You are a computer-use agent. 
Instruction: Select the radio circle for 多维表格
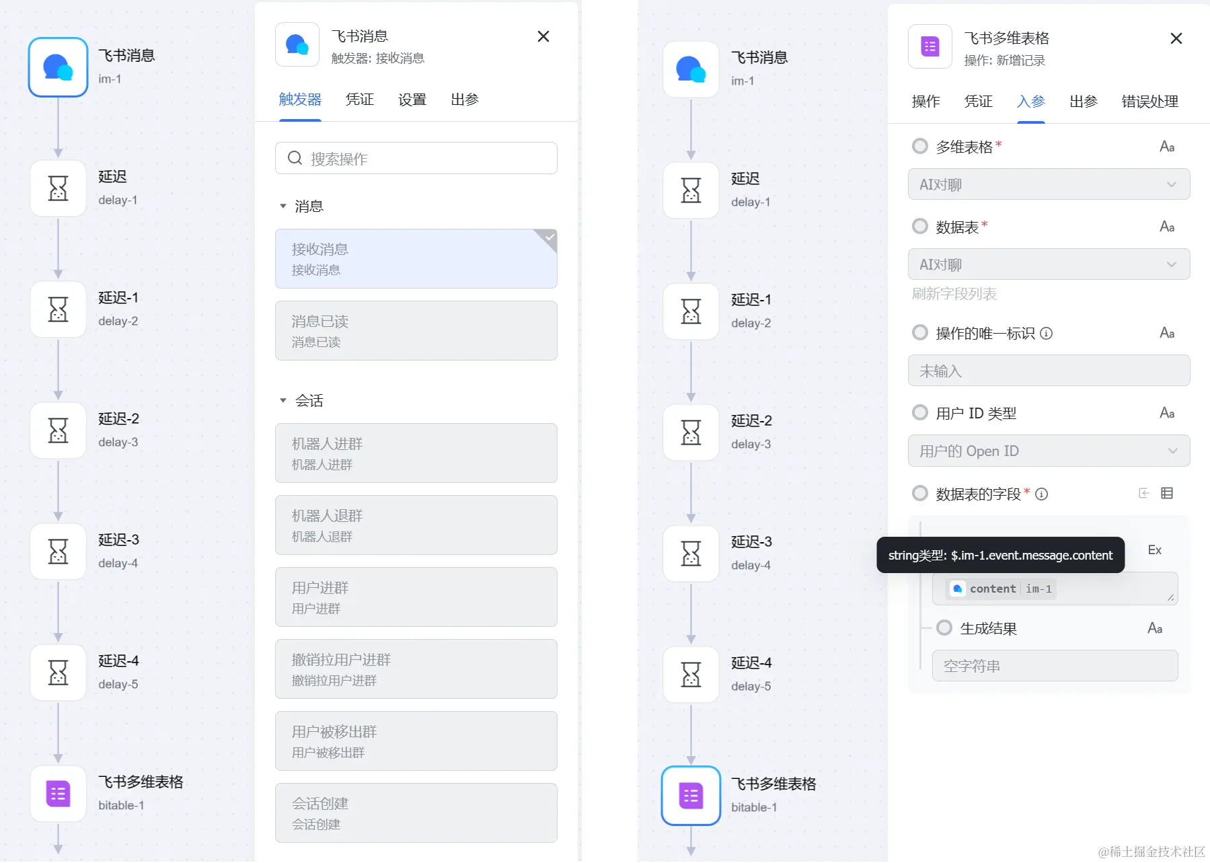point(920,146)
